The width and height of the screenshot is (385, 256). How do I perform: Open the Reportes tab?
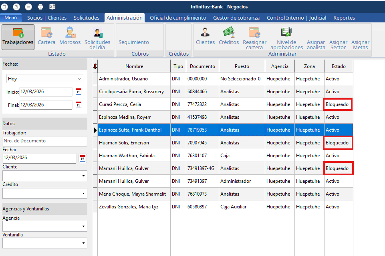(344, 18)
